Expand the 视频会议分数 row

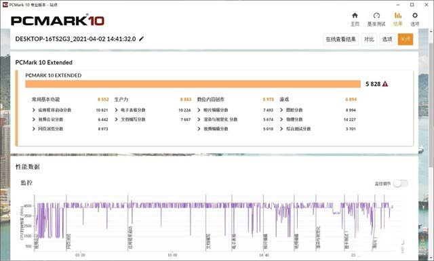pos(34,119)
